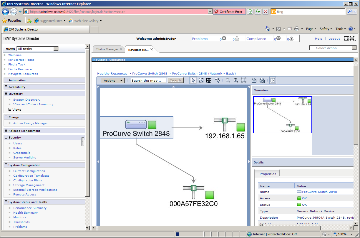Expand the Availability section

6,87
